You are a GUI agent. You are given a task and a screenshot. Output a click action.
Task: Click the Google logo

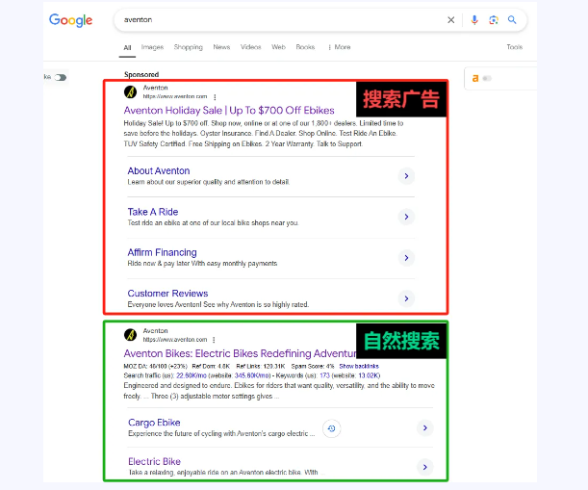coord(70,20)
